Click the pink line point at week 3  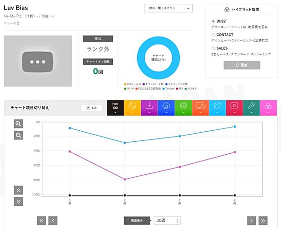179,167
